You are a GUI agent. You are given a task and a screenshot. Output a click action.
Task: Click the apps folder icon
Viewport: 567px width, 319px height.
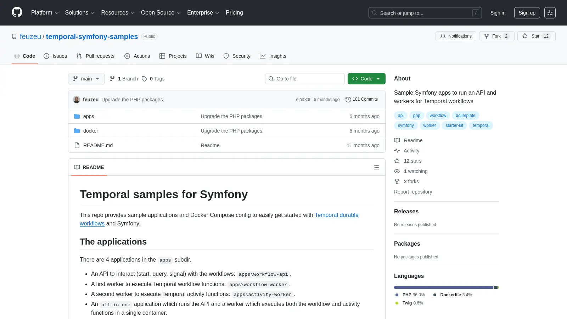pyautogui.click(x=77, y=116)
